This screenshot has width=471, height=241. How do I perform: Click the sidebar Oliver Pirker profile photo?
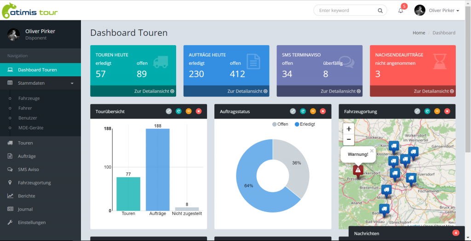pos(13,34)
